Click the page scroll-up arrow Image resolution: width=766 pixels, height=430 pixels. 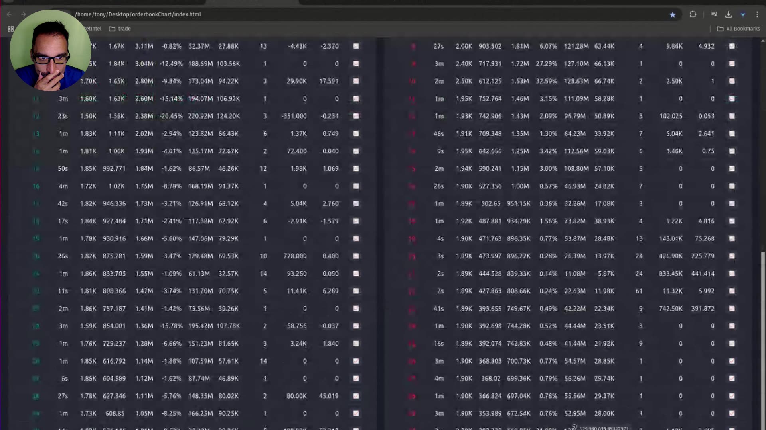tap(763, 41)
